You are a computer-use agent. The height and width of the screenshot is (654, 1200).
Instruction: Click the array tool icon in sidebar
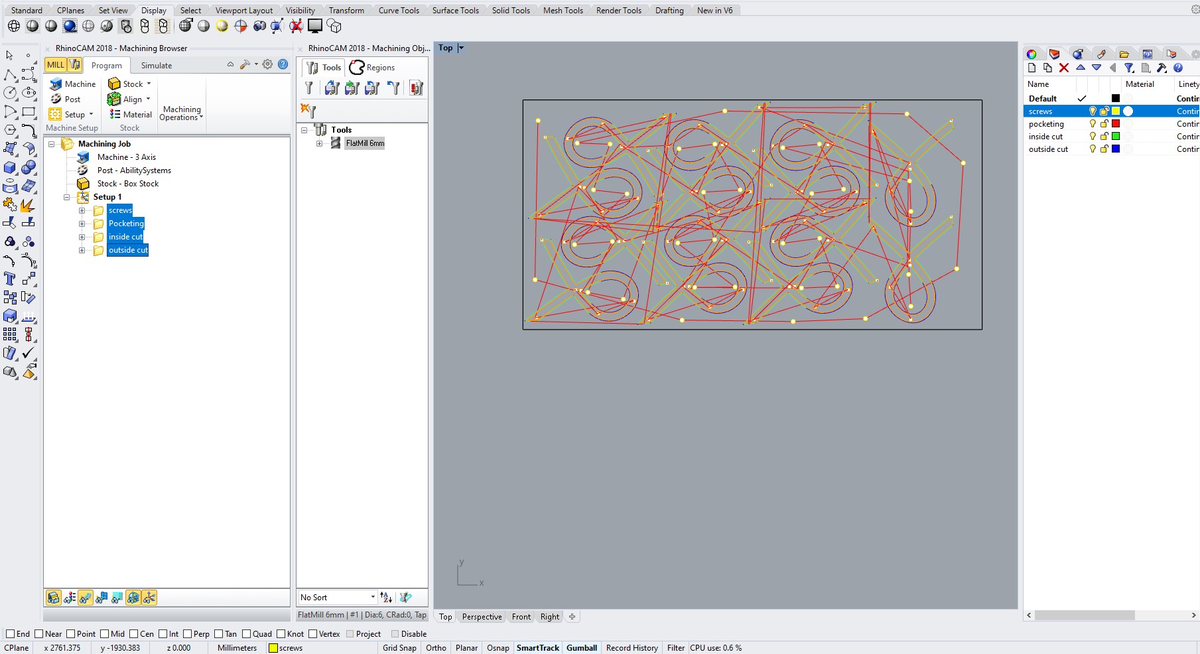[10, 334]
